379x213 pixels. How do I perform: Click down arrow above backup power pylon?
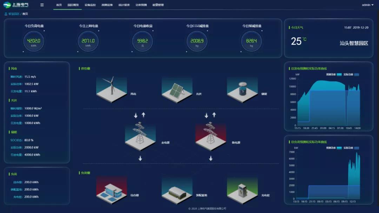(x=206, y=116)
